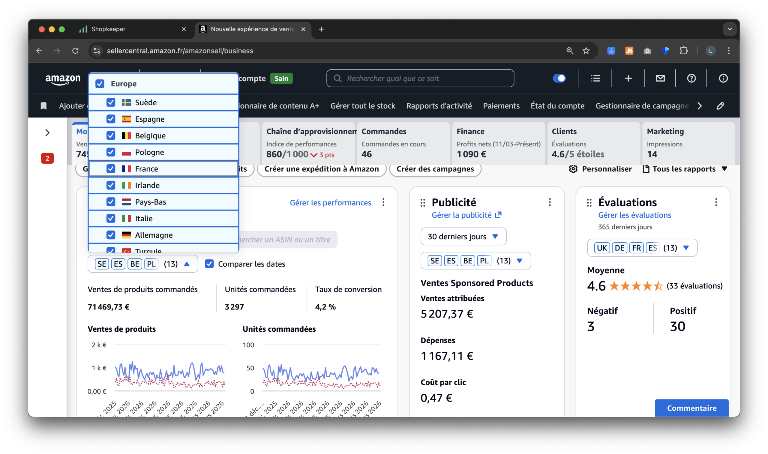Open the Paiements menu item
The width and height of the screenshot is (768, 454).
point(501,106)
